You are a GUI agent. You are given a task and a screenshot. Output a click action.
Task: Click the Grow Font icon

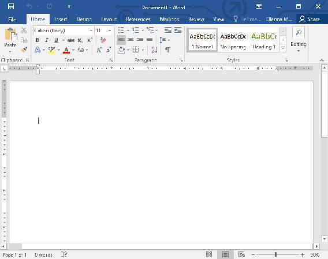tap(99, 50)
